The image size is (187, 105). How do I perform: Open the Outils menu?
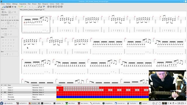(58, 4)
